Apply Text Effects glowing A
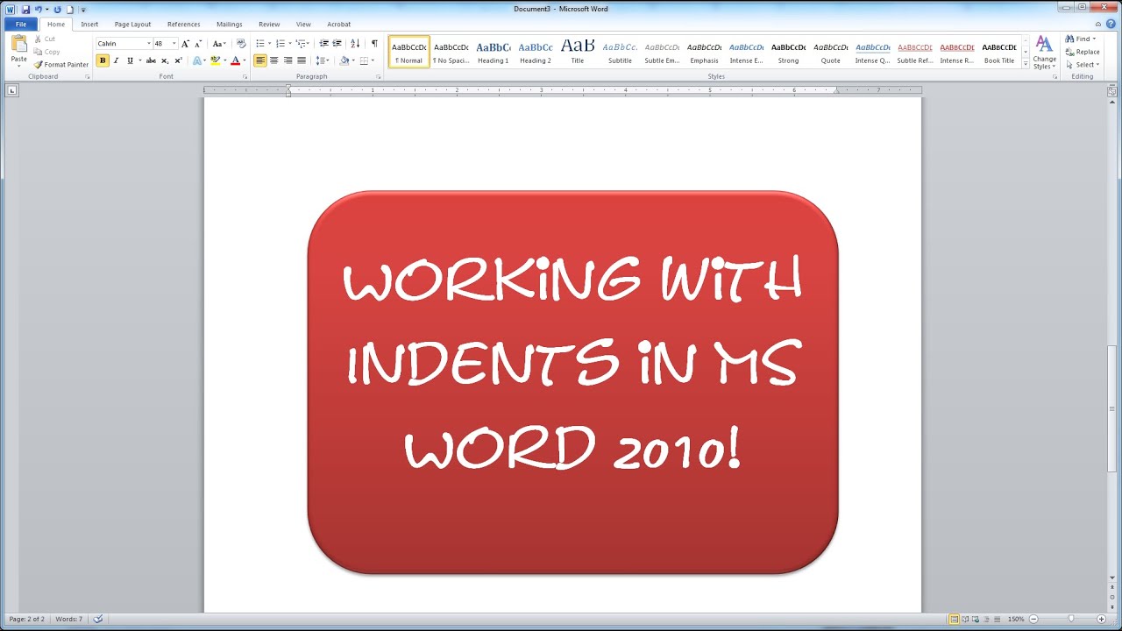 197,60
